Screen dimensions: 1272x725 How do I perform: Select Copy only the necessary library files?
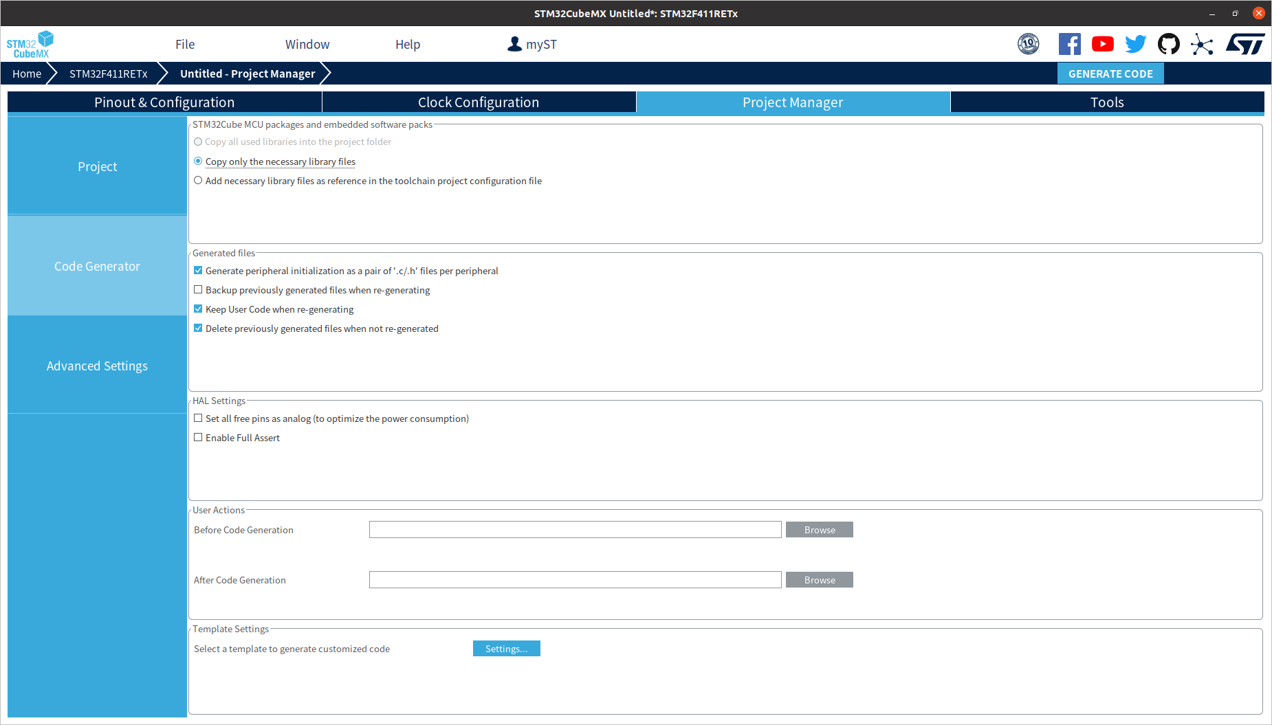click(198, 161)
